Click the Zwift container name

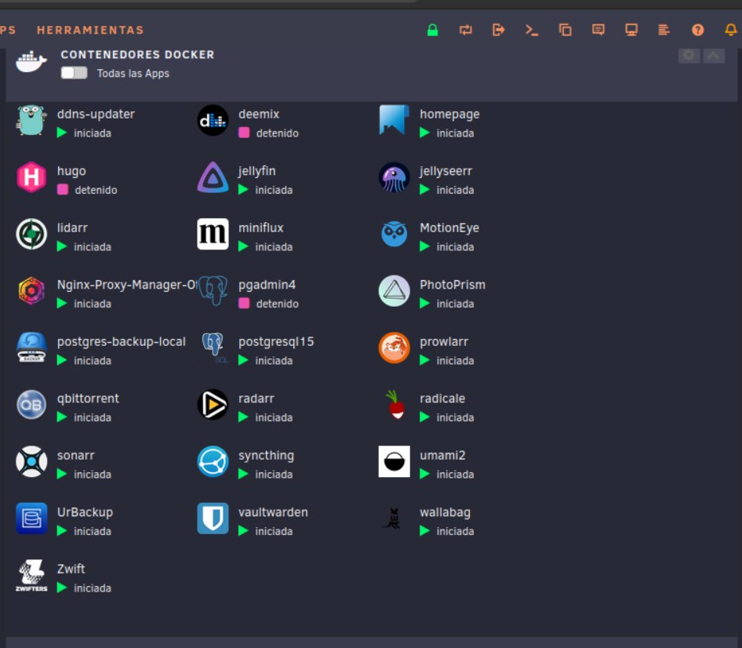click(71, 569)
